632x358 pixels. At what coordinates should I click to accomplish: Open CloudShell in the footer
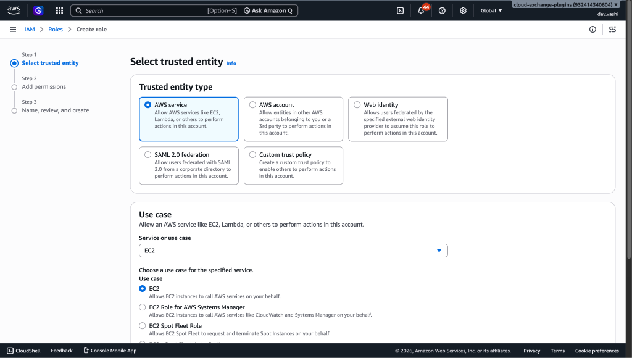click(x=24, y=351)
